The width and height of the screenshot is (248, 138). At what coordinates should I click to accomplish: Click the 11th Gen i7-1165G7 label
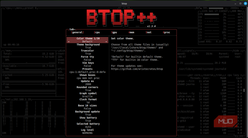(x=215, y=11)
